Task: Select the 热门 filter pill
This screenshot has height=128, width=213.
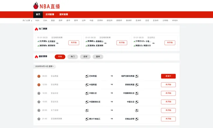Action: coord(73,57)
